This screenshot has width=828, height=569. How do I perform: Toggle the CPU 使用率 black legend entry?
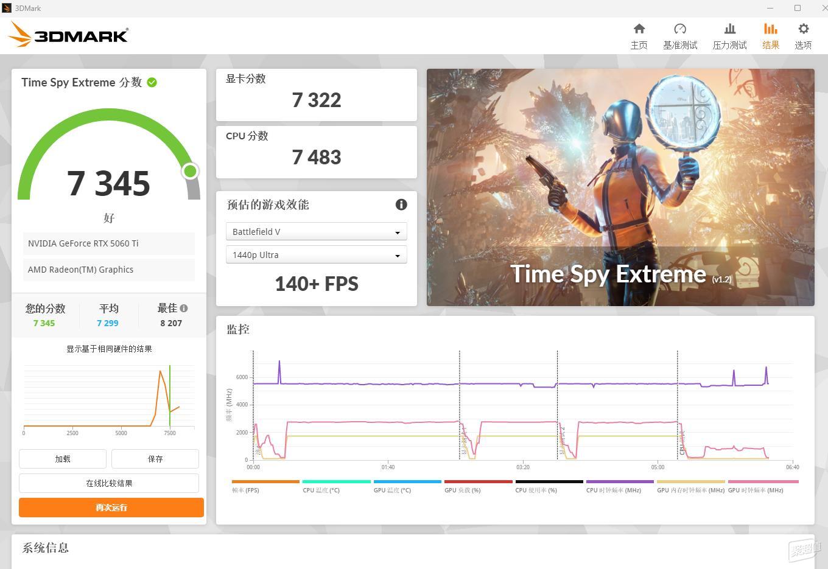pyautogui.click(x=549, y=486)
